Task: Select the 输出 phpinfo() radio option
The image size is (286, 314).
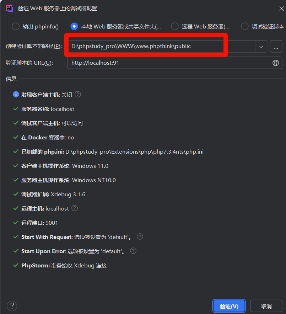Action: (x=15, y=26)
